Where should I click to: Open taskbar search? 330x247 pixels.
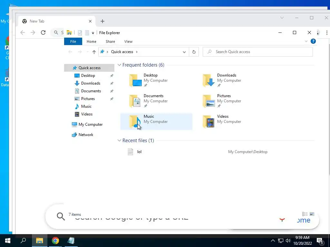coord(23,241)
